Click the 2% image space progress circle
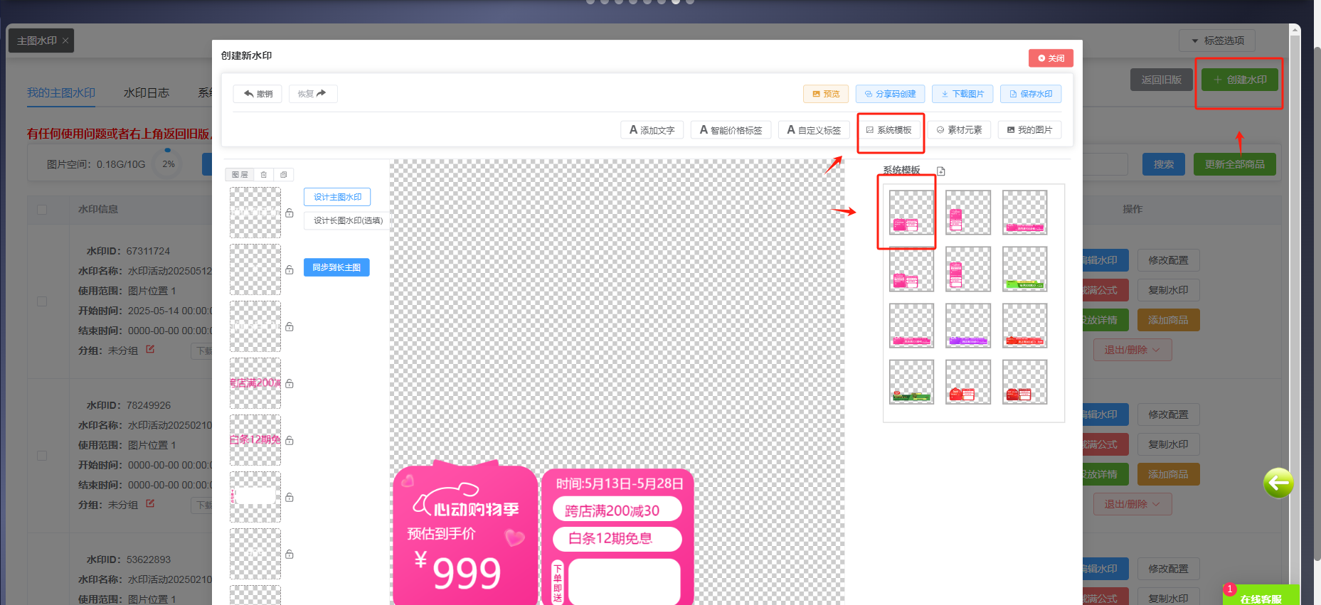This screenshot has width=1321, height=605. tap(168, 164)
